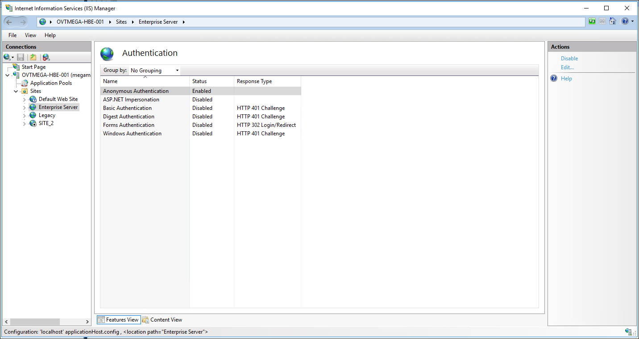Click the OVTMEGA-HBE-001 server icon

(17, 75)
